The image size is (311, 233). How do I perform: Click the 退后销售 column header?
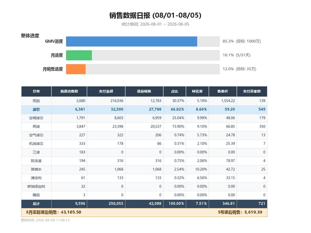(144, 92)
